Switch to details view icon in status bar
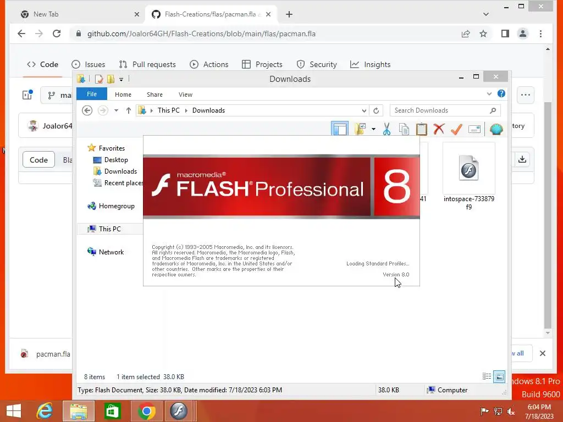The image size is (563, 422). click(487, 376)
